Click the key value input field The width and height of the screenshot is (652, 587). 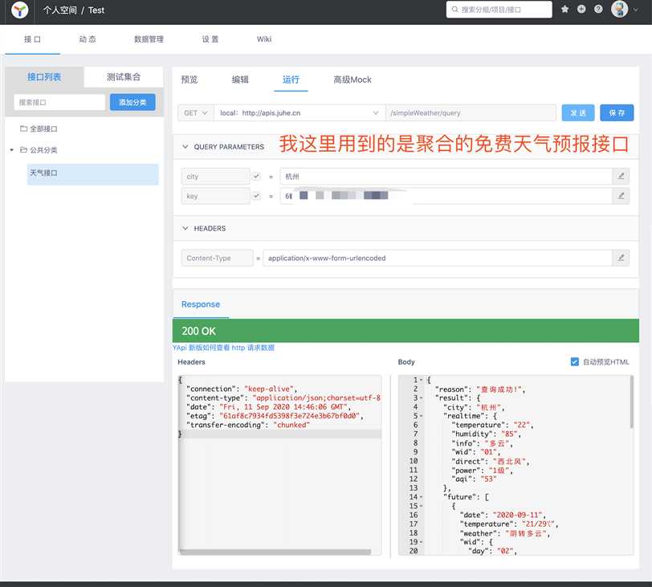tap(446, 196)
